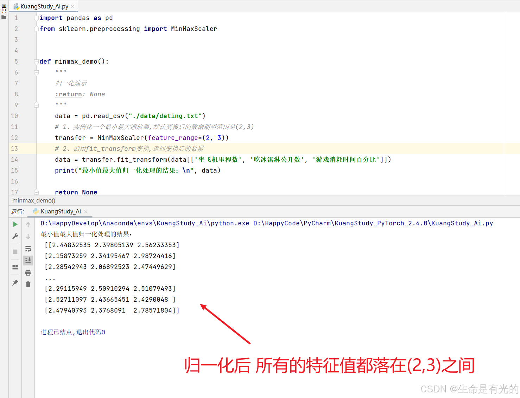
Task: Click the Up the stack trace arrow
Action: pyautogui.click(x=28, y=224)
